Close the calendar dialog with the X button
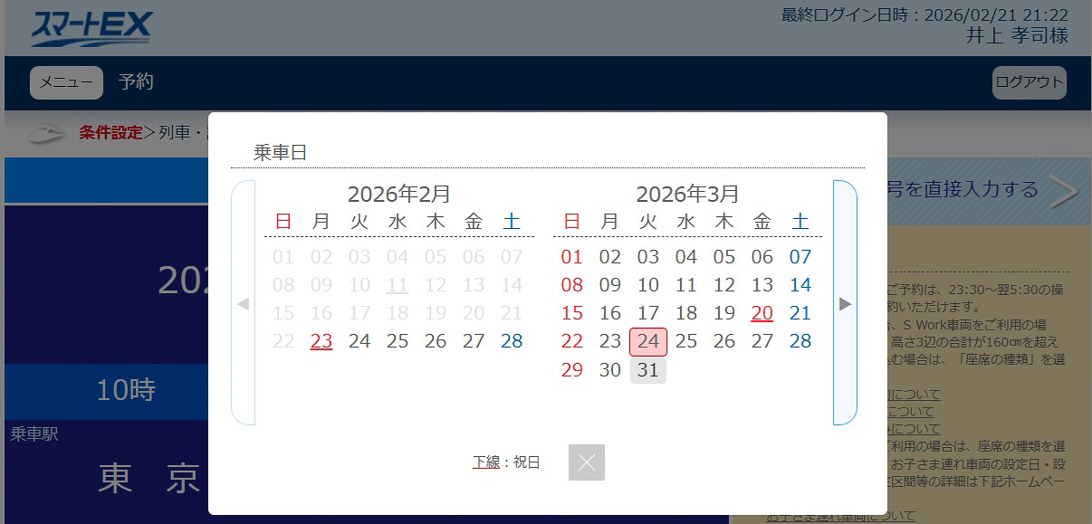This screenshot has height=524, width=1092. point(587,462)
